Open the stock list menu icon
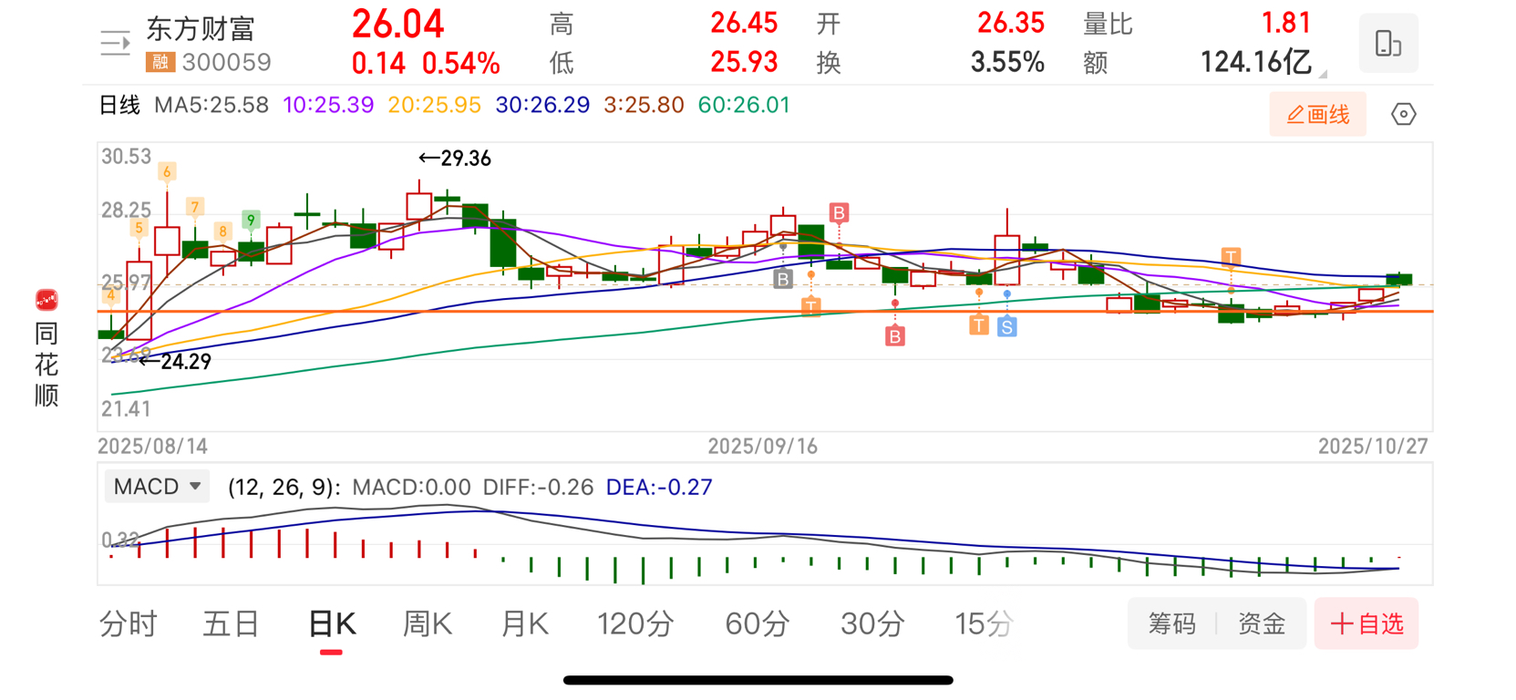 tap(115, 43)
